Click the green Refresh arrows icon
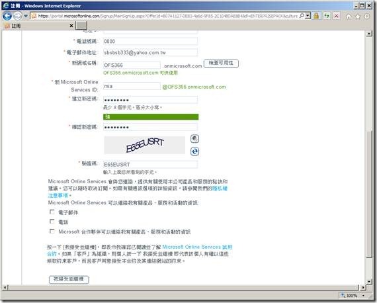The width and height of the screenshot is (377, 303). pos(327,16)
